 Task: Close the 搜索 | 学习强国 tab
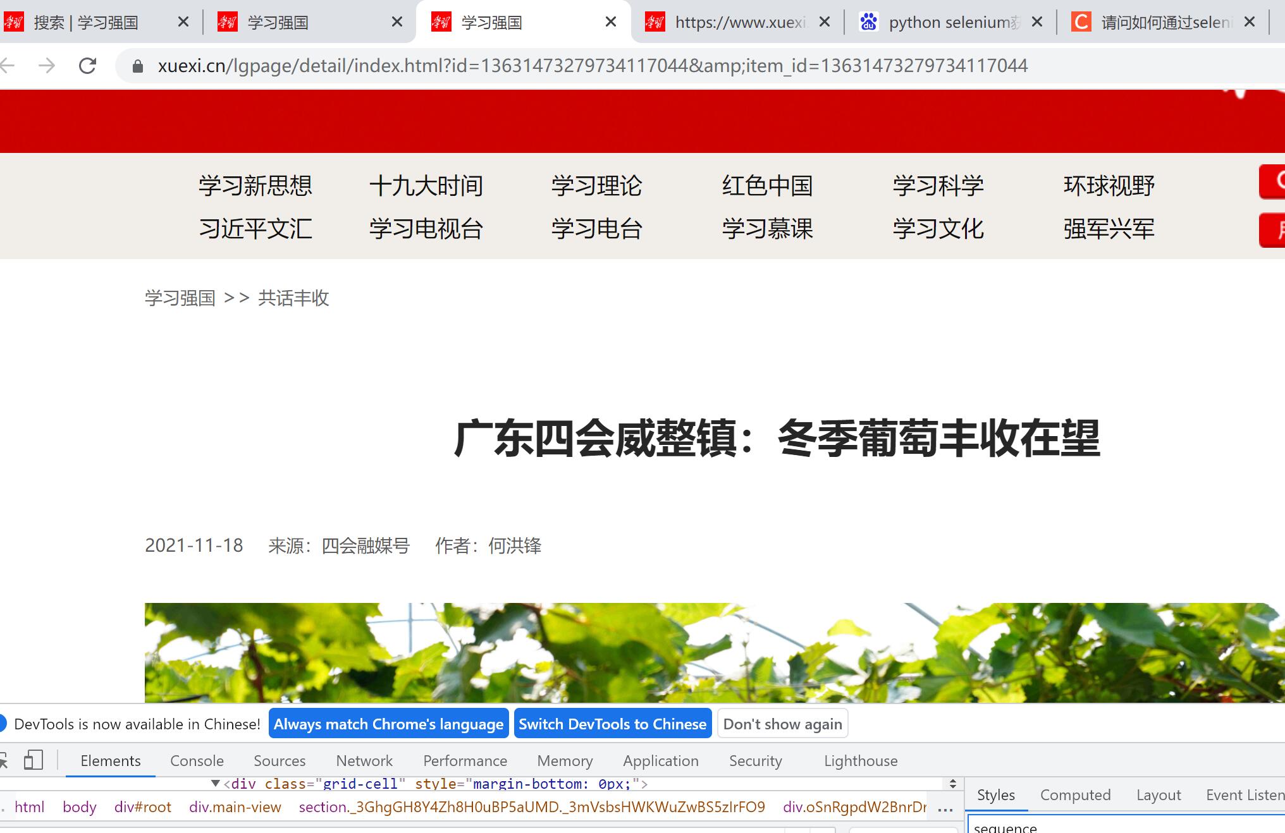[183, 22]
